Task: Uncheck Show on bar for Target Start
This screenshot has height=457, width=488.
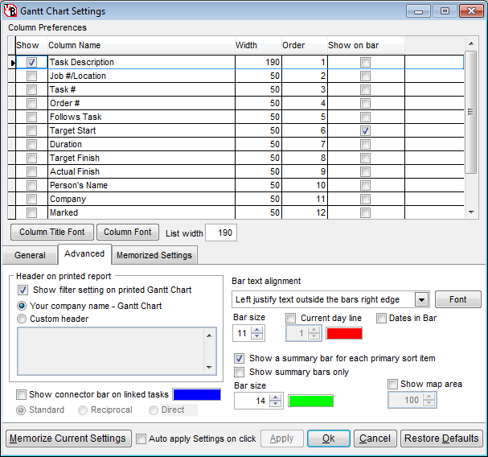Action: 365,130
